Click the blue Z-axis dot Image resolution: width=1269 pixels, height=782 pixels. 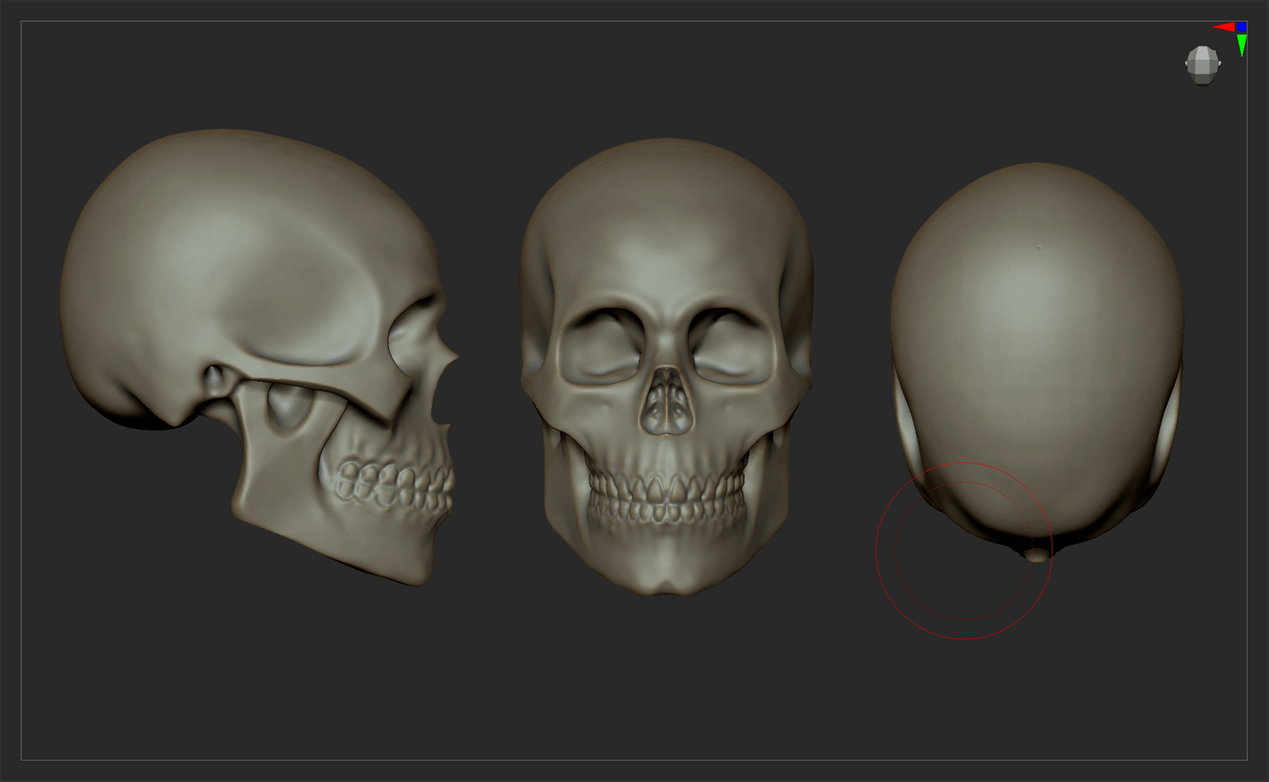click(1242, 27)
